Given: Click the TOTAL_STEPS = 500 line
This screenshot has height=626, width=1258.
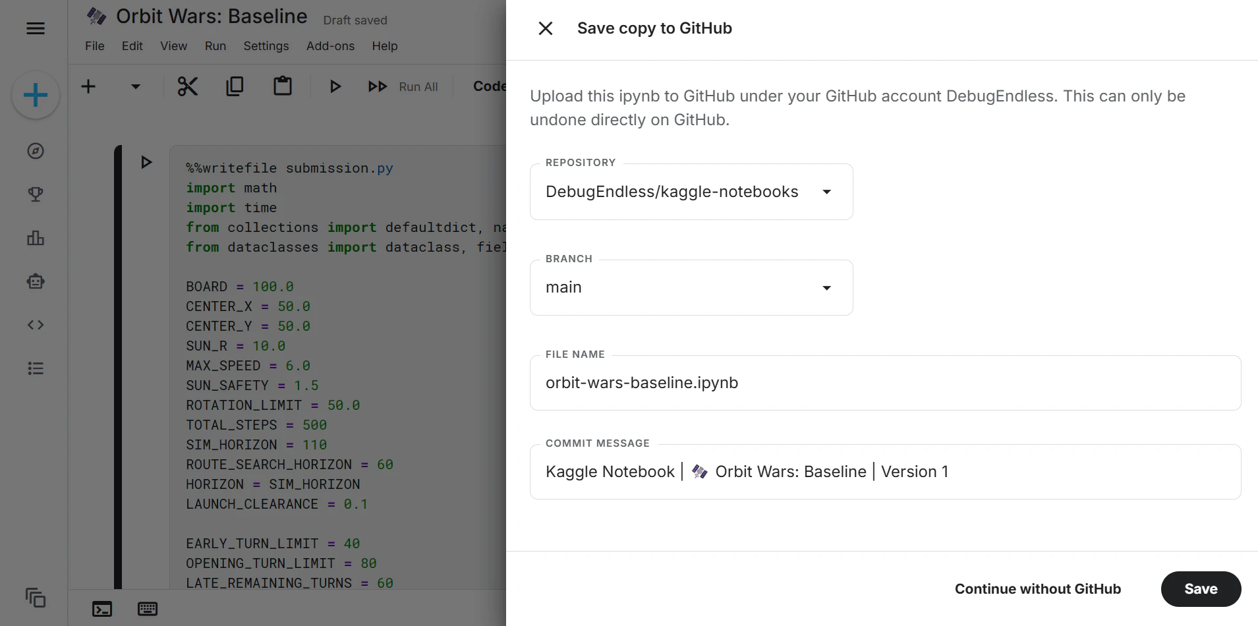Looking at the screenshot, I should tap(256, 425).
